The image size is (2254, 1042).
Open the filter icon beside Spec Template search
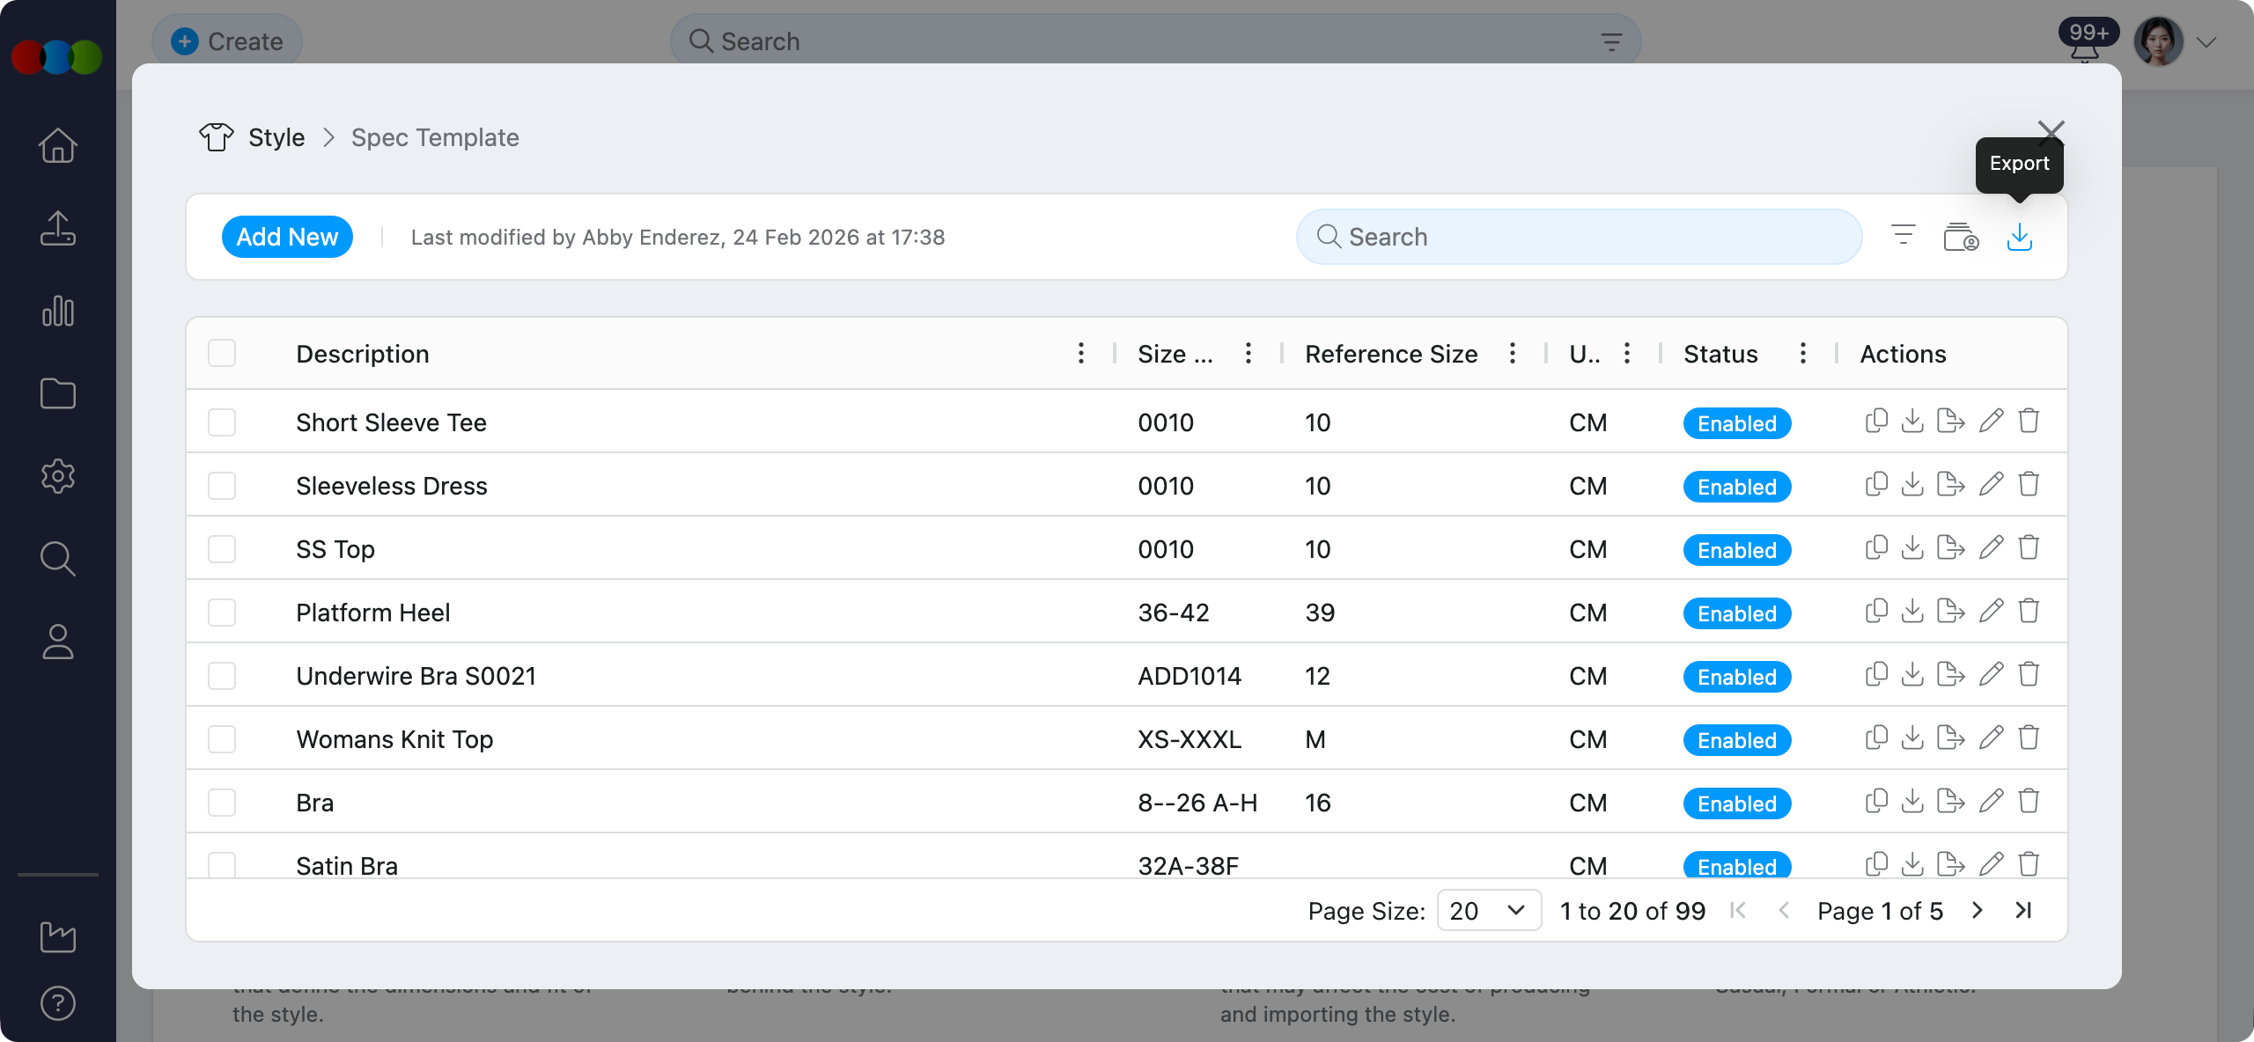click(1903, 235)
